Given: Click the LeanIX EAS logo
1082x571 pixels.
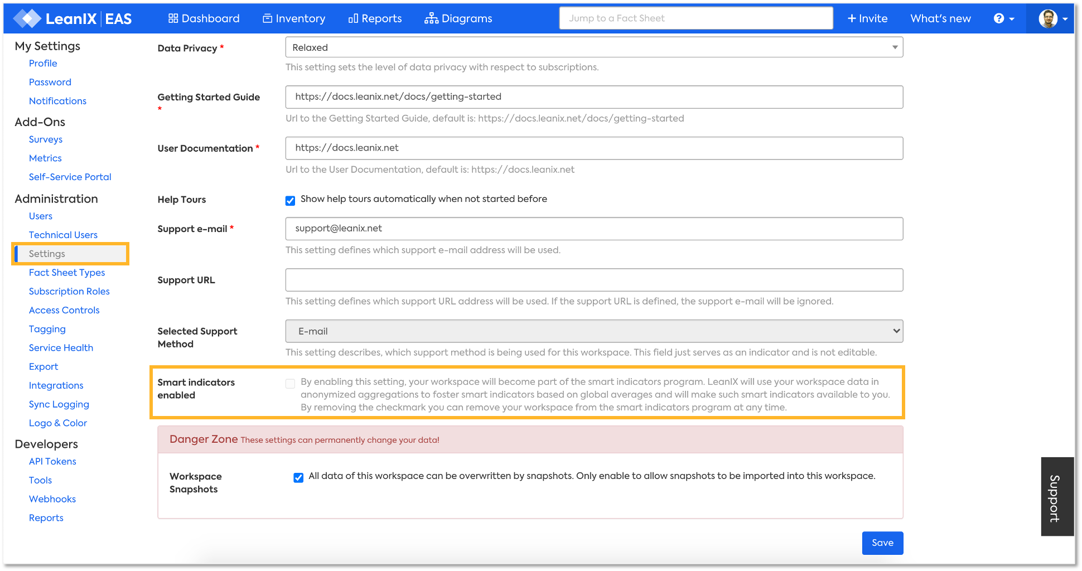Looking at the screenshot, I should coord(73,18).
